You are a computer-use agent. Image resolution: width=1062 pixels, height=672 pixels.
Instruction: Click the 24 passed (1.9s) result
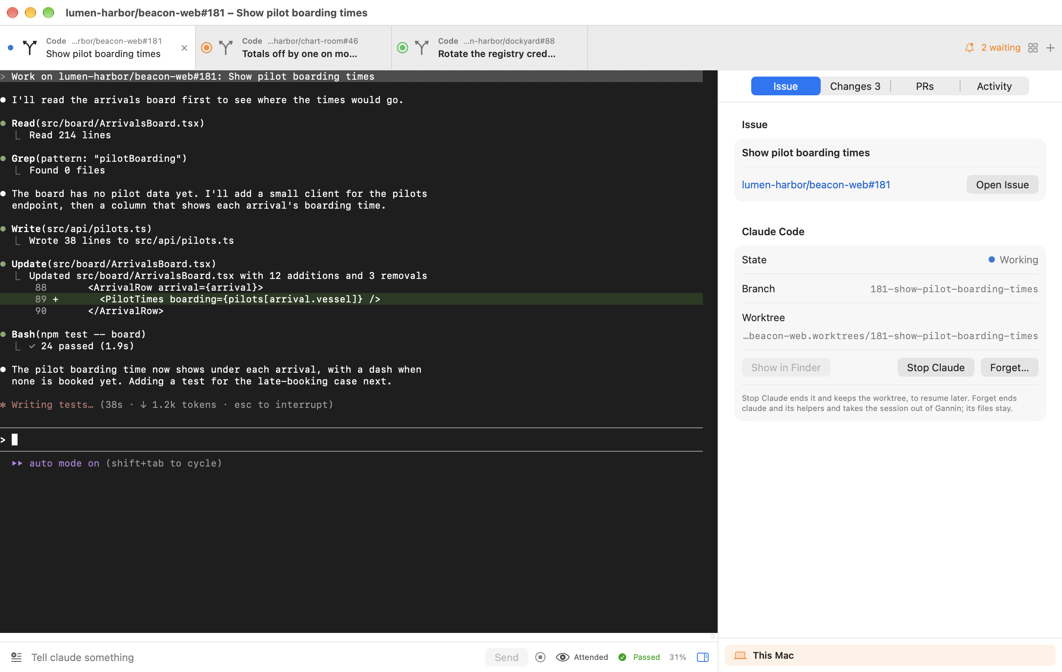[x=87, y=346]
